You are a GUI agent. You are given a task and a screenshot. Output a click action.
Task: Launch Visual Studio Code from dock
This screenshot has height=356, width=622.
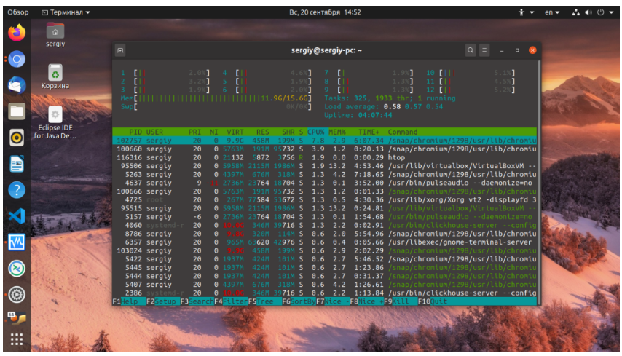click(x=17, y=216)
